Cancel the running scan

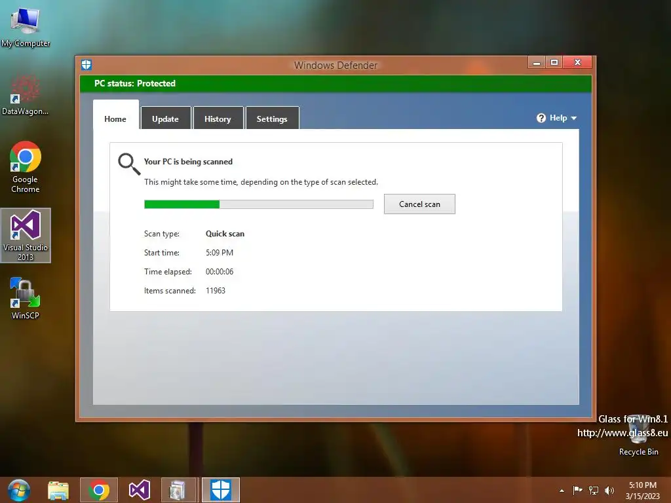pos(419,204)
